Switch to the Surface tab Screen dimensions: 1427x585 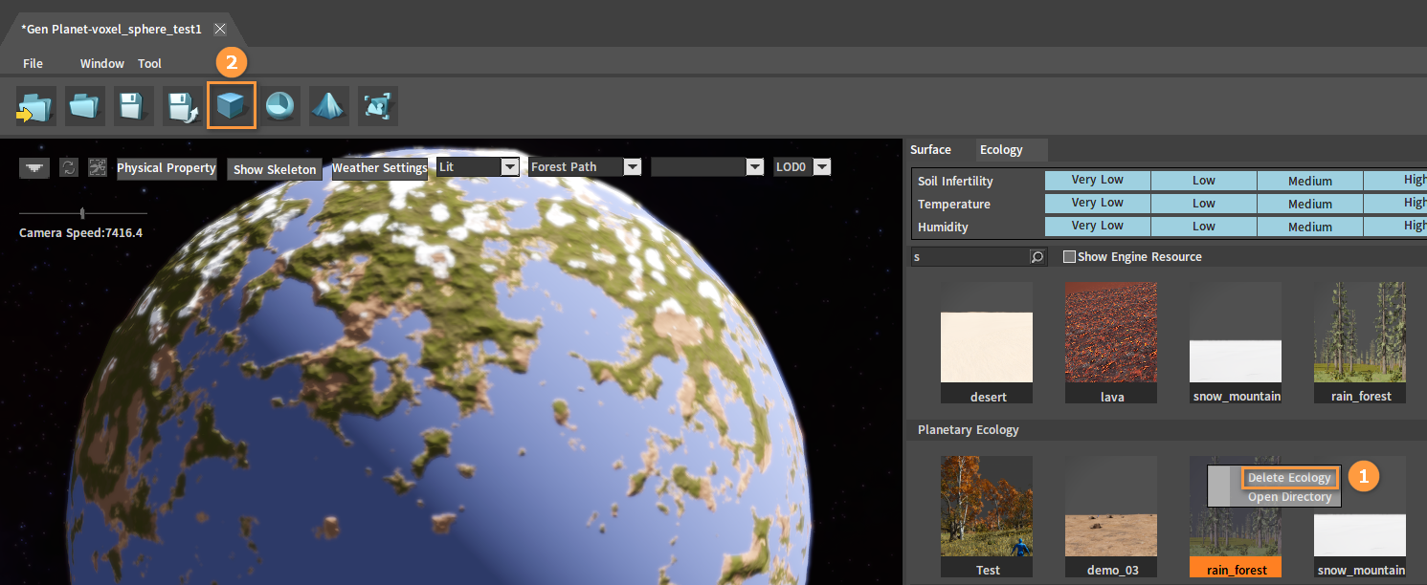[x=930, y=150]
